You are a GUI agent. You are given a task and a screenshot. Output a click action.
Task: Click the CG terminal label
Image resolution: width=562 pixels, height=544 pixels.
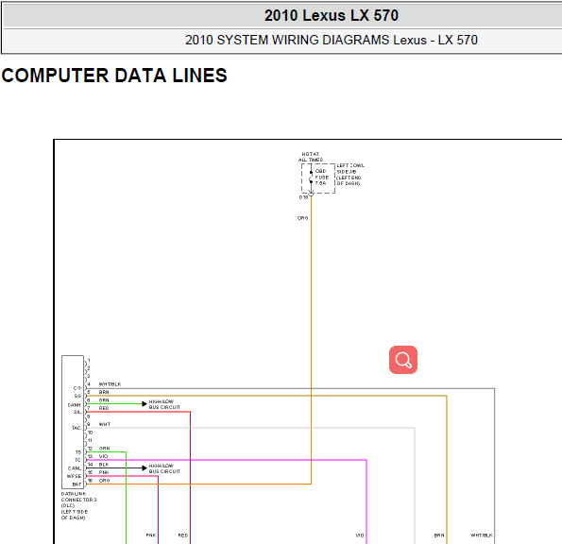[77, 388]
